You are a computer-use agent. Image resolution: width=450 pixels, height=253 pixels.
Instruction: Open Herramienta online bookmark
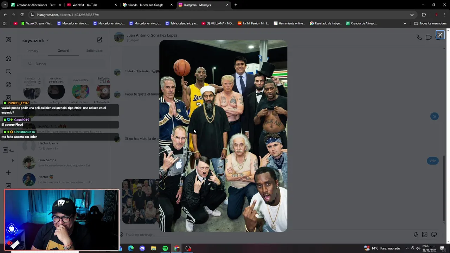(x=289, y=24)
